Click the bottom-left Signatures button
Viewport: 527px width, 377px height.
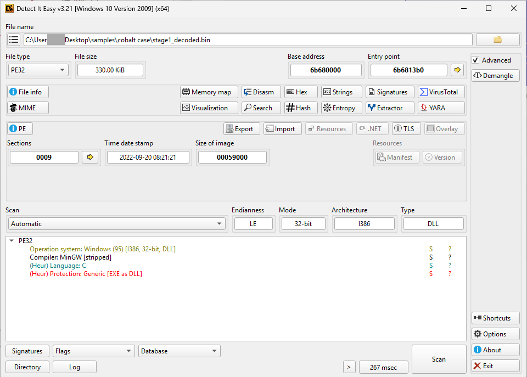pyautogui.click(x=27, y=351)
